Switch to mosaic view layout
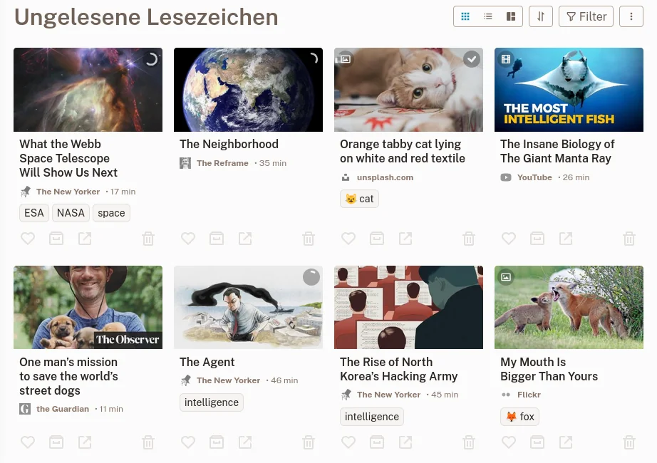The height and width of the screenshot is (463, 657). pyautogui.click(x=510, y=16)
